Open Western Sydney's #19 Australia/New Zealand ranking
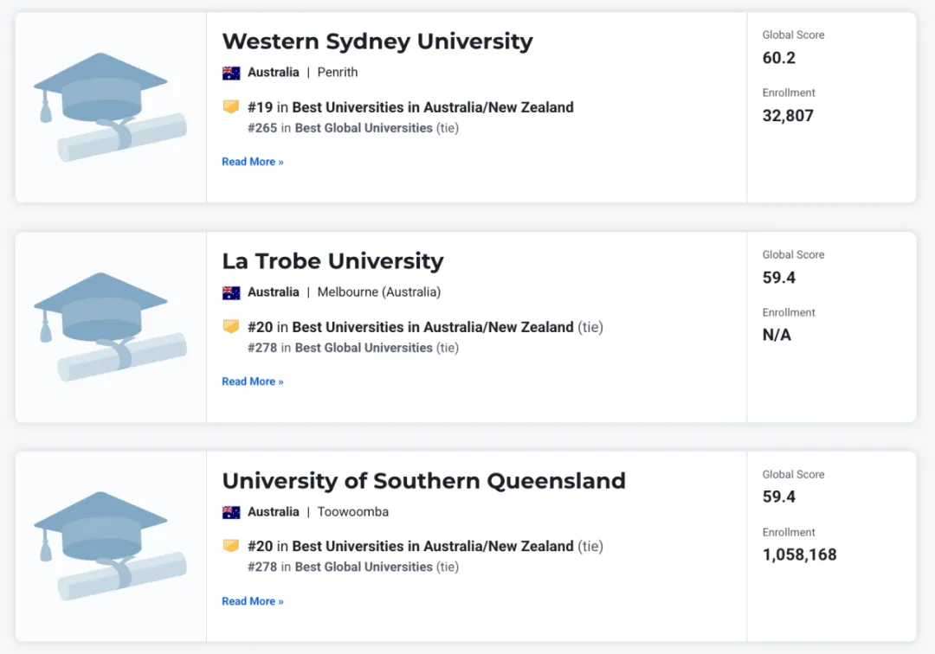 point(411,107)
